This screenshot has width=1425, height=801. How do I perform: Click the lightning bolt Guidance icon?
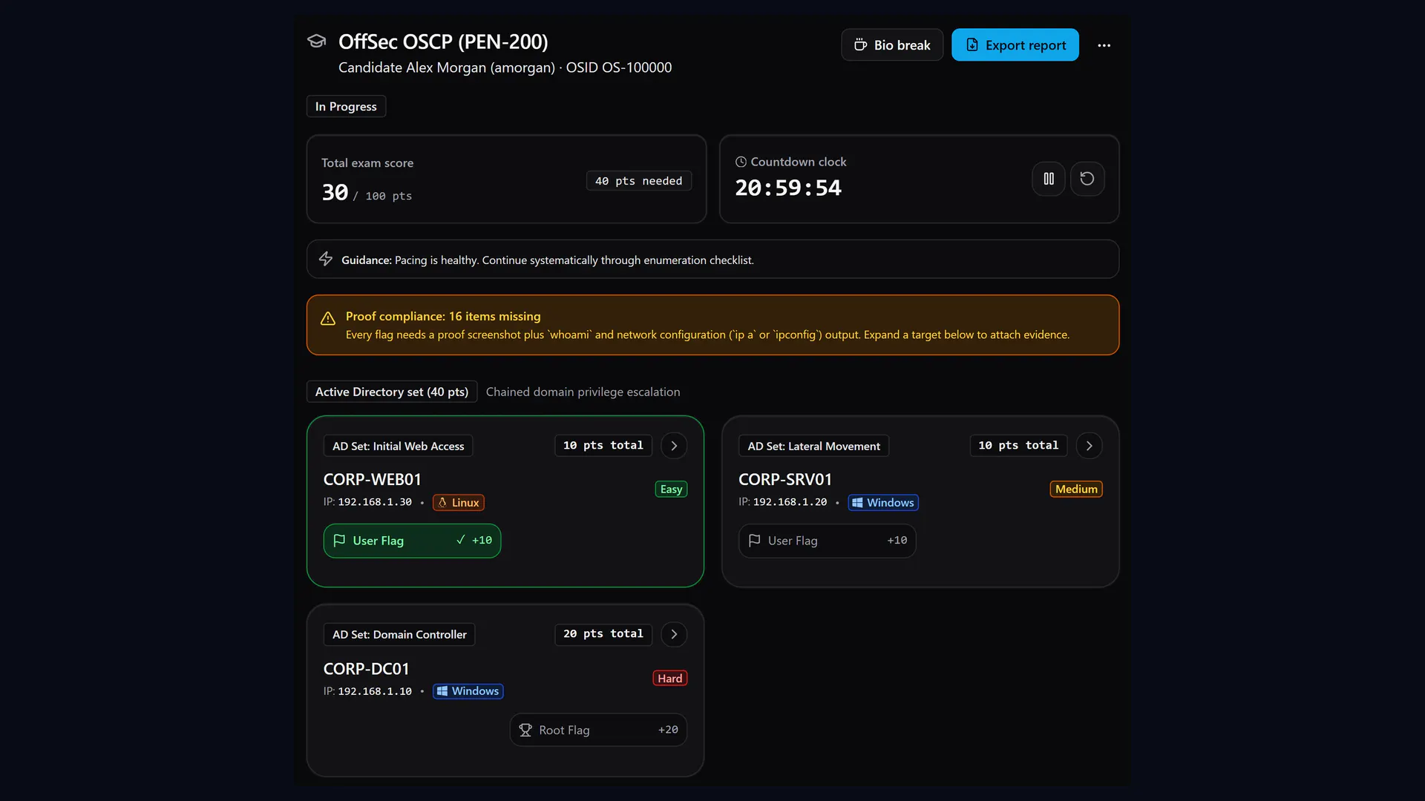click(x=326, y=259)
